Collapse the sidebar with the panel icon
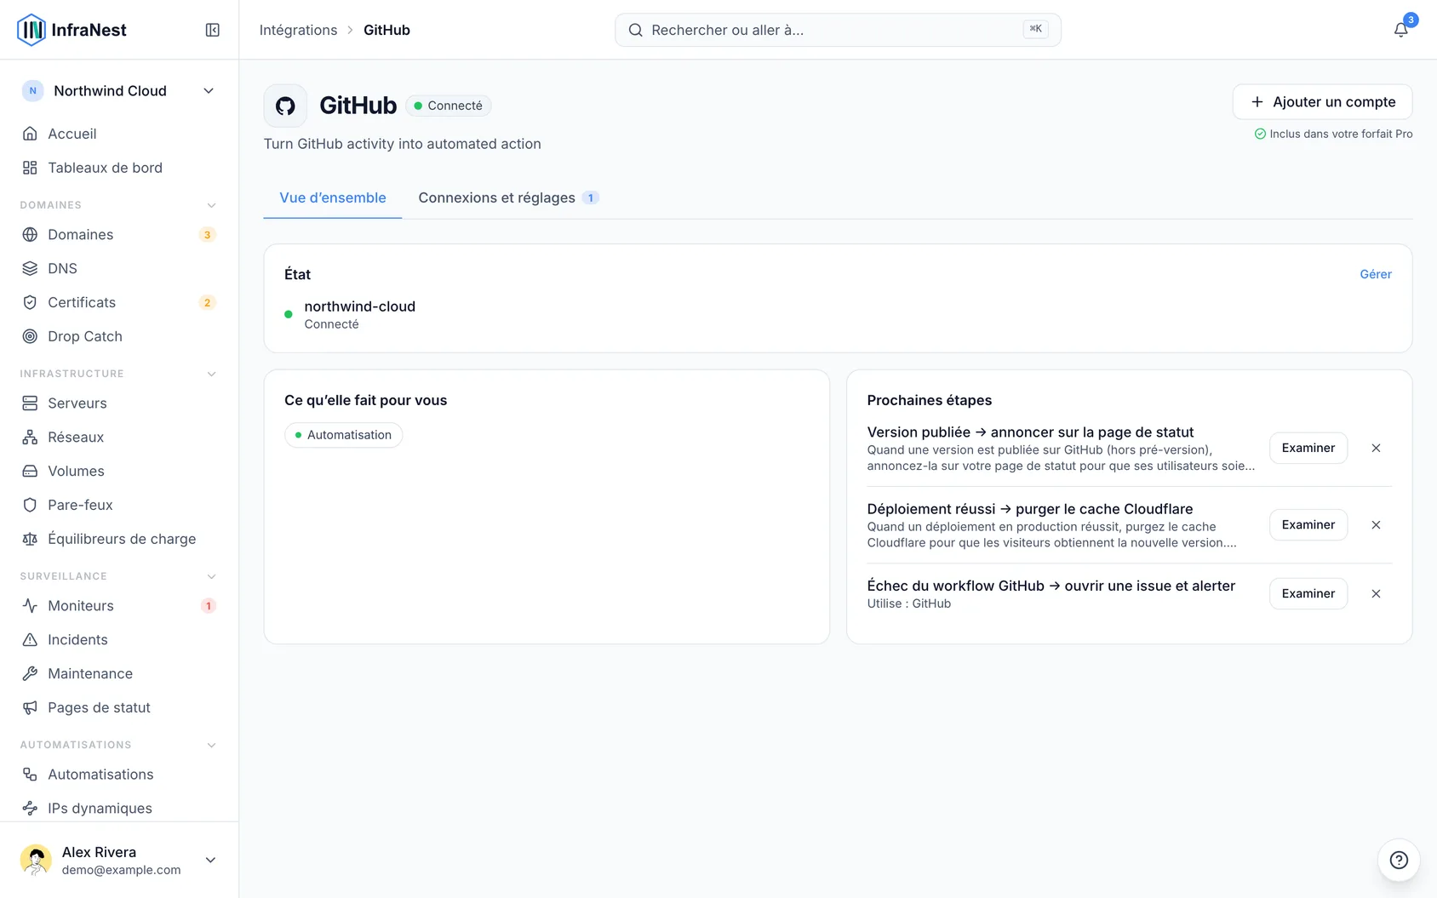Screen dimensions: 1437x898 [213, 30]
